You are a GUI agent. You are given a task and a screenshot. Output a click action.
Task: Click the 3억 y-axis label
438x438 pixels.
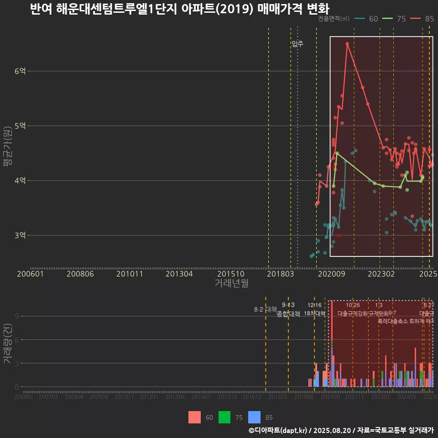coord(20,235)
